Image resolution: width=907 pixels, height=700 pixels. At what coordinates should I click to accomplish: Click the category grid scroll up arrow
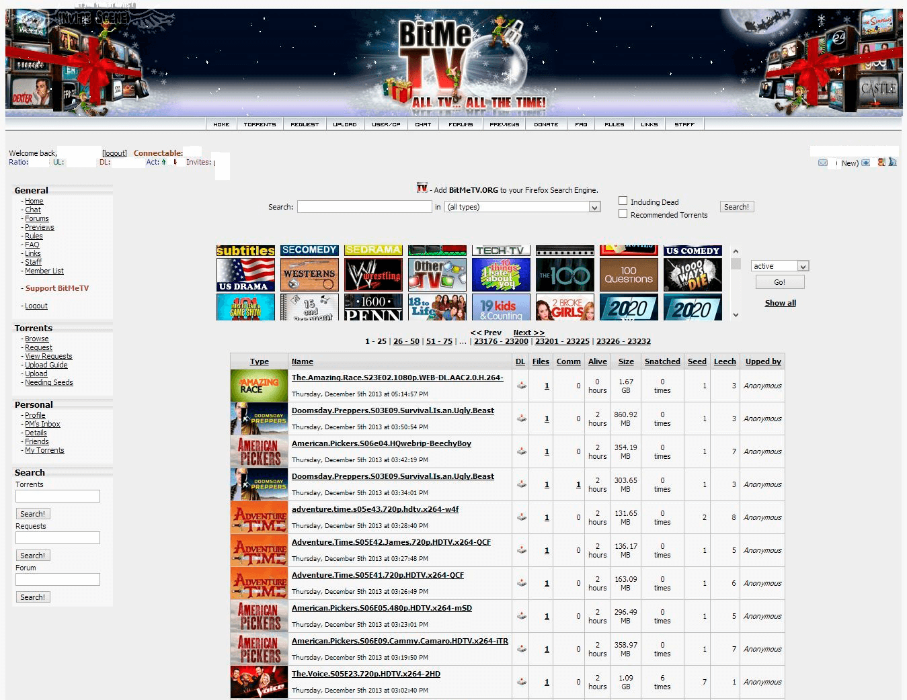(x=736, y=251)
